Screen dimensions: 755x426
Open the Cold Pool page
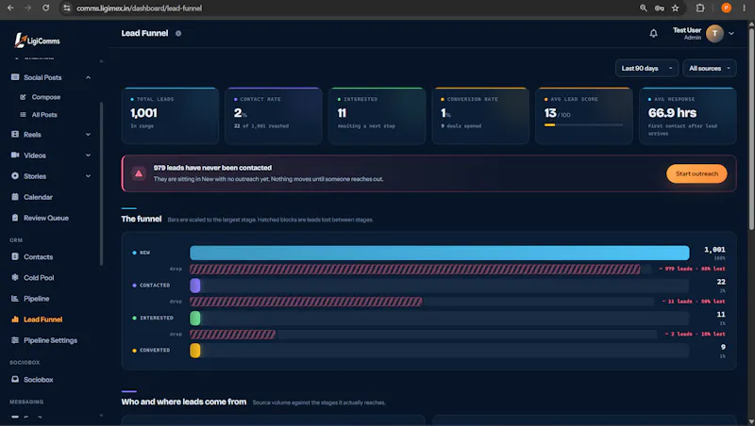click(39, 277)
